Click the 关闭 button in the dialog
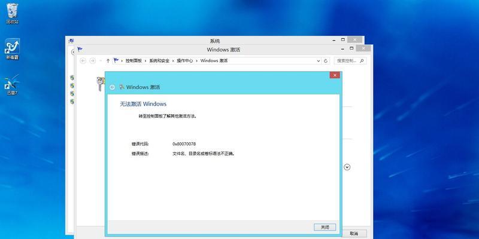 click(325, 227)
